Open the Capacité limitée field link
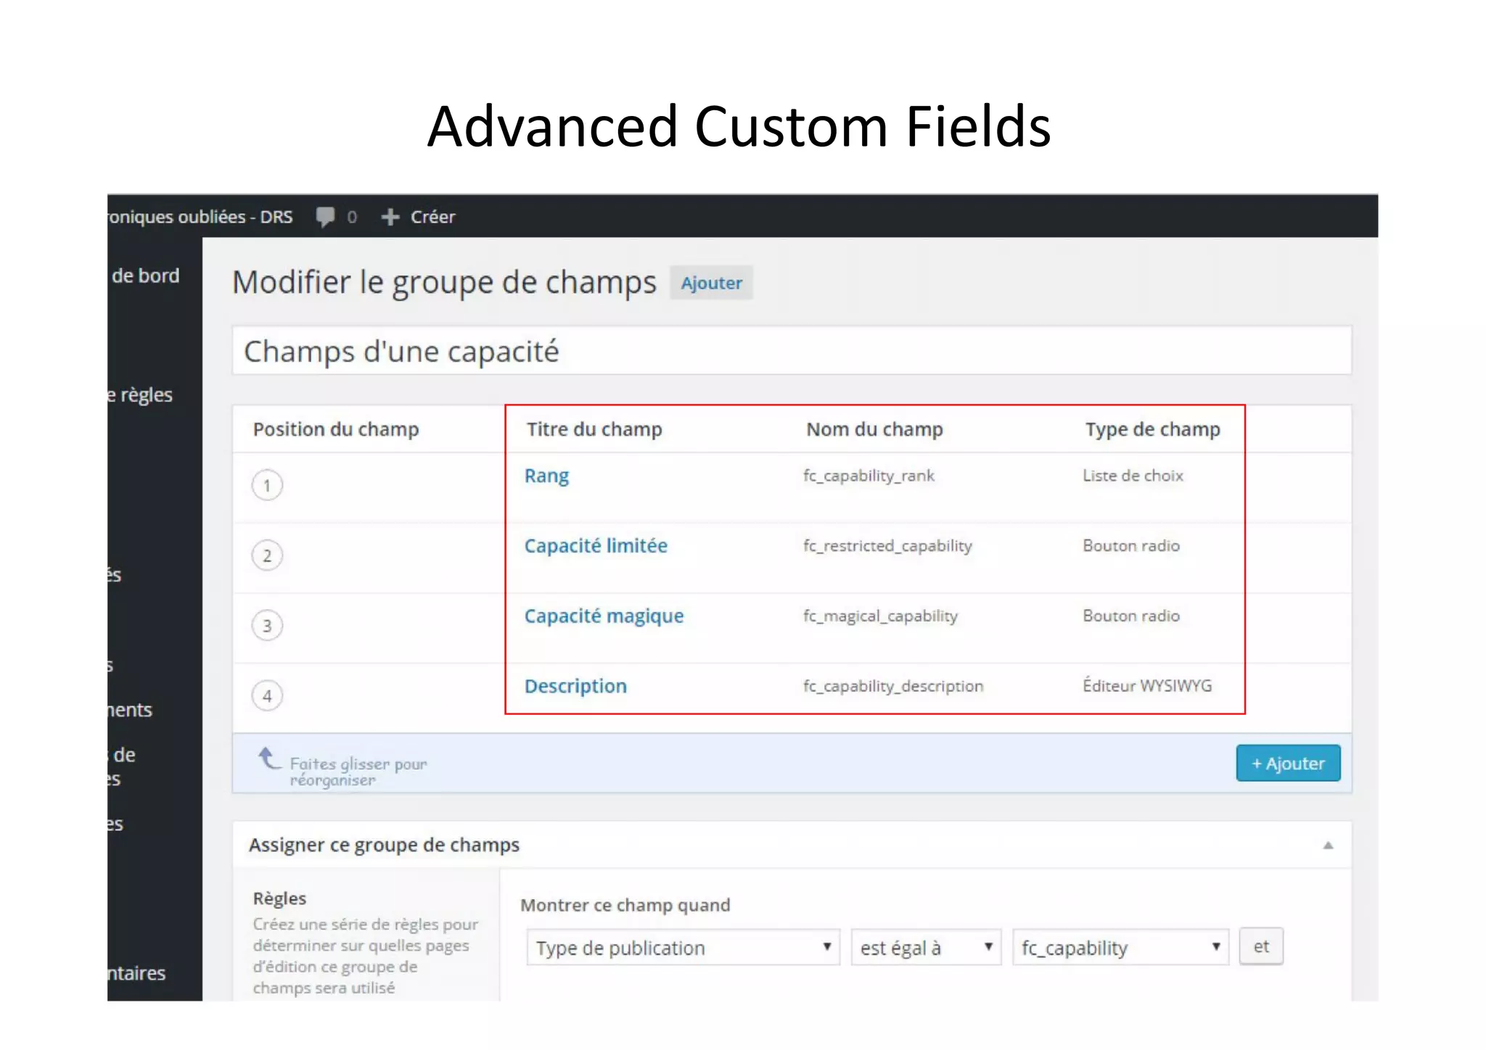The image size is (1486, 1050). (596, 545)
